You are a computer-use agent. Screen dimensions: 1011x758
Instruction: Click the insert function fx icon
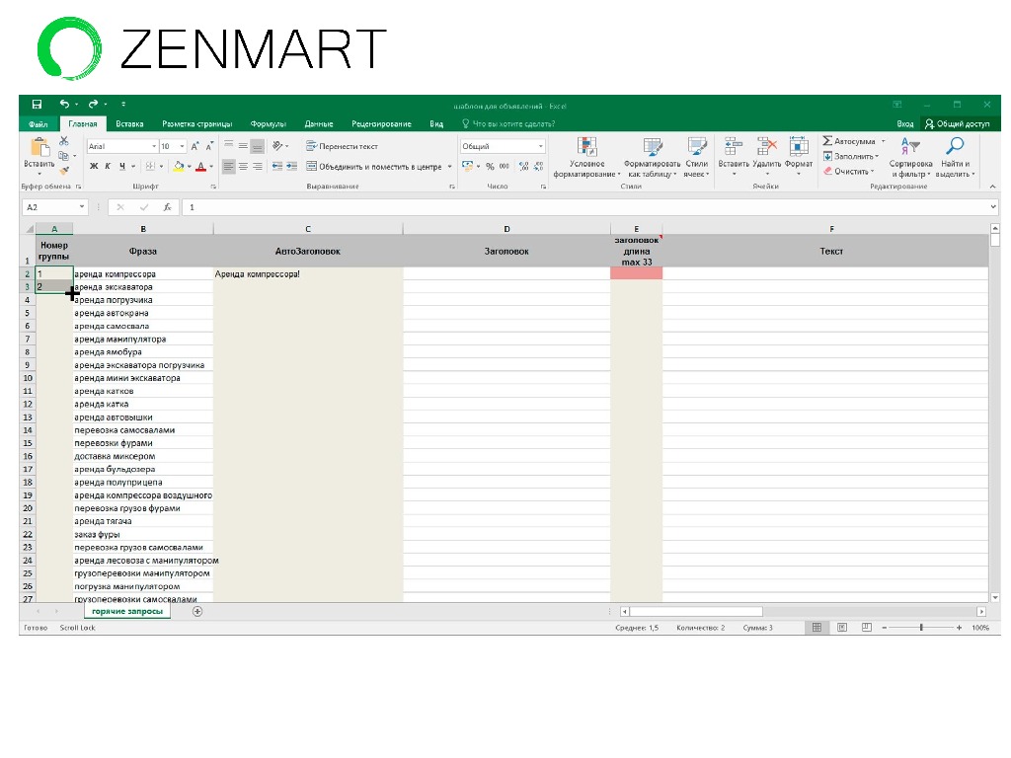[167, 207]
